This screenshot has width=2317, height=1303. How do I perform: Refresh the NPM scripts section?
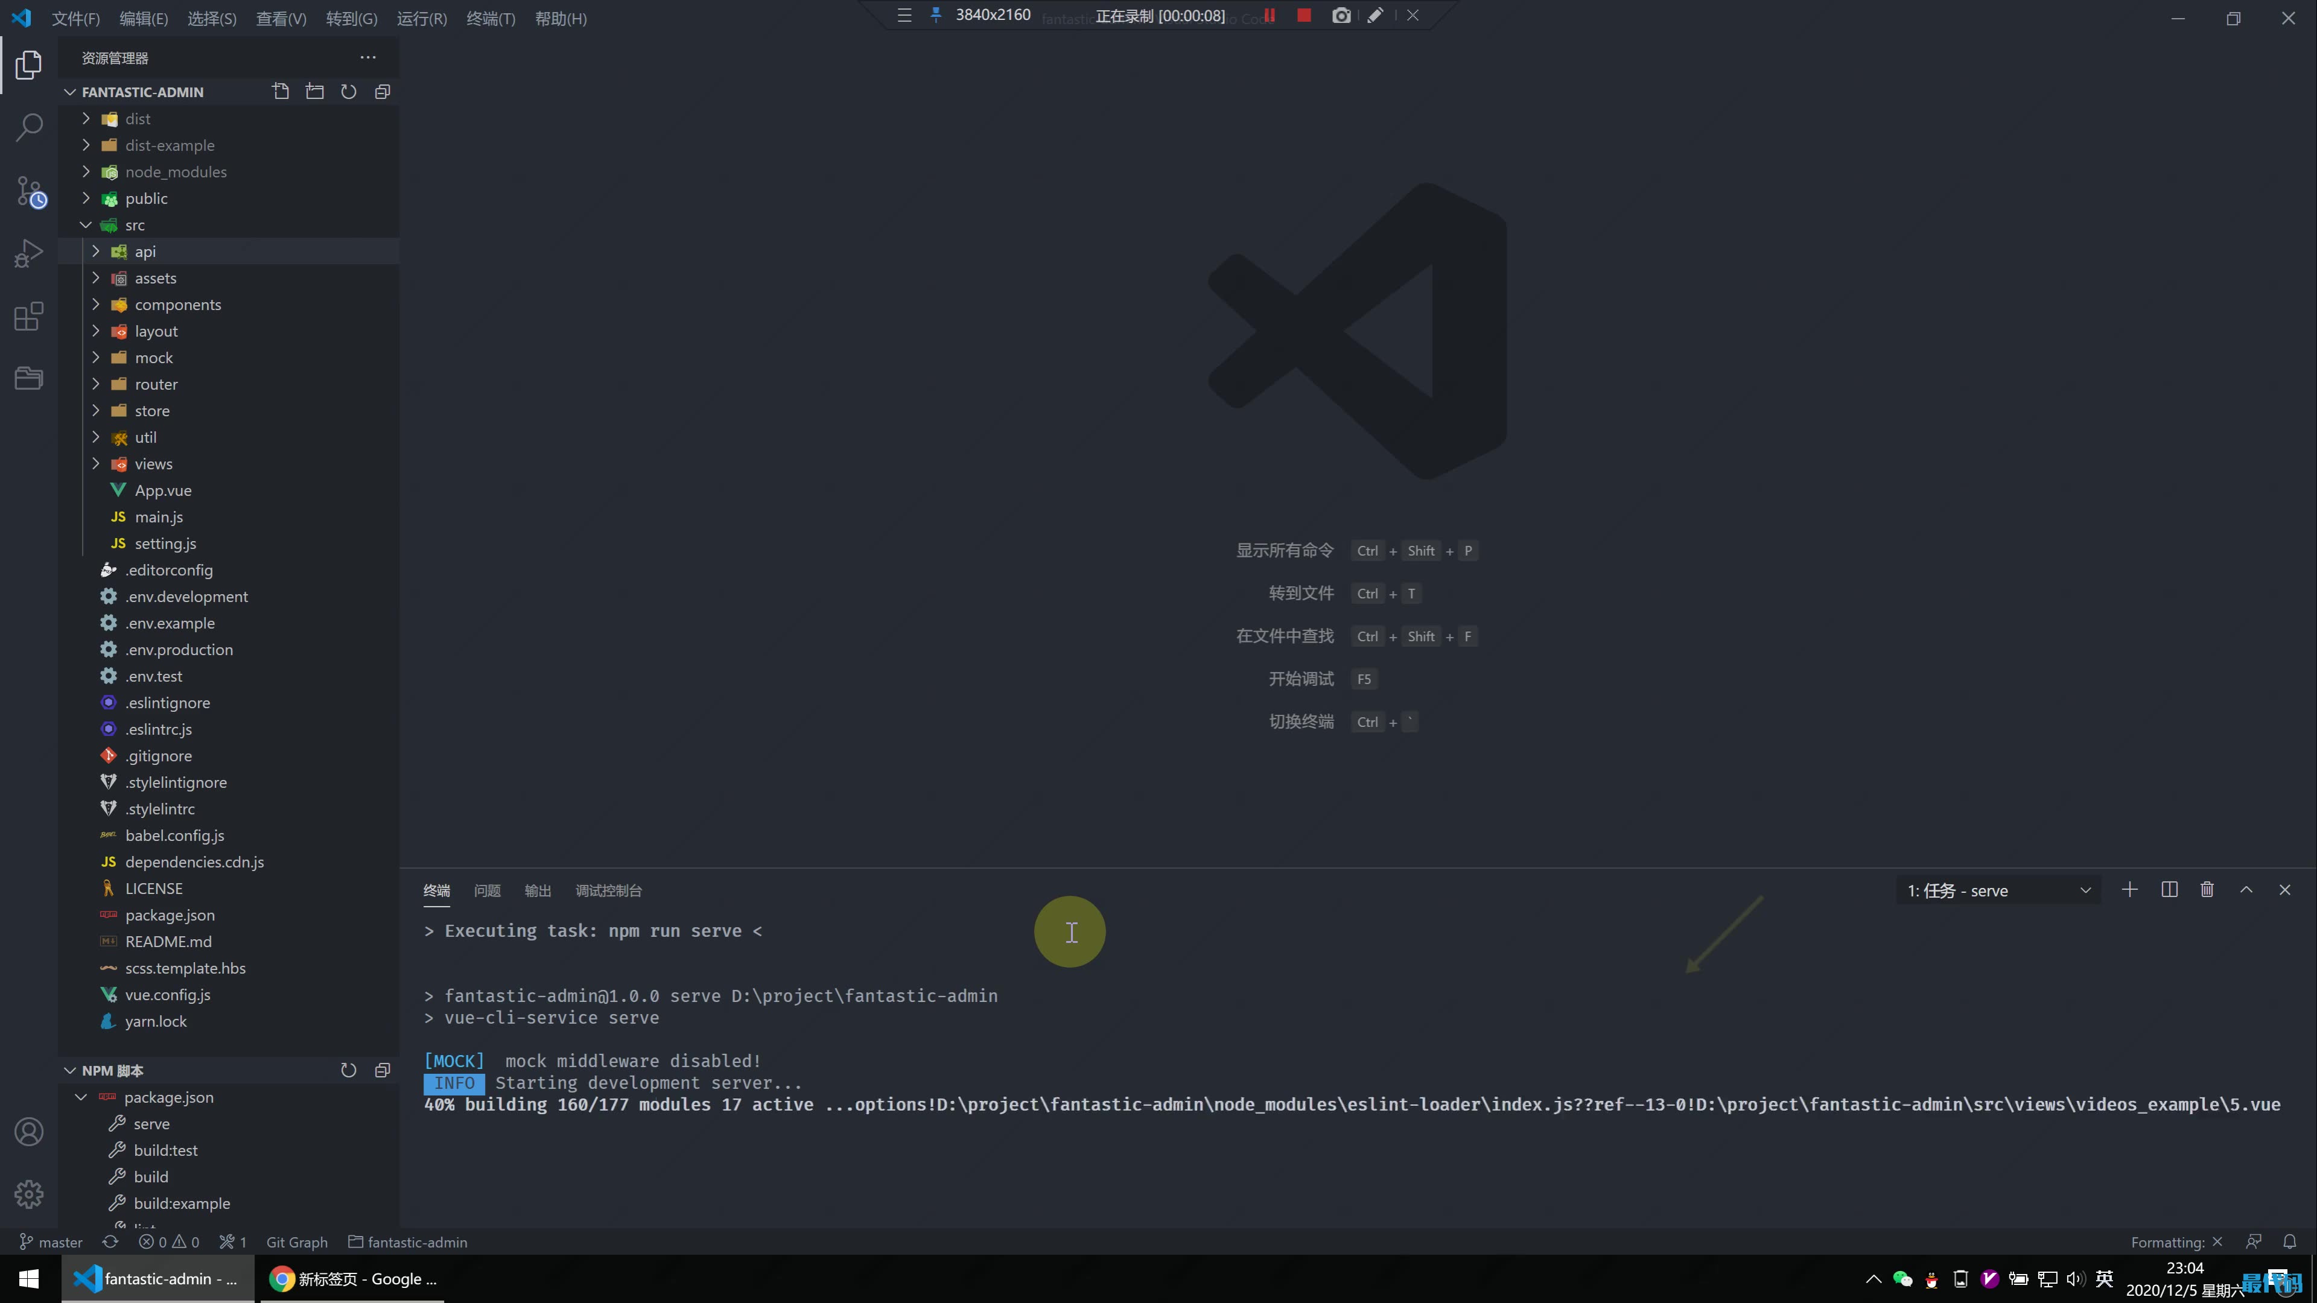(x=348, y=1070)
